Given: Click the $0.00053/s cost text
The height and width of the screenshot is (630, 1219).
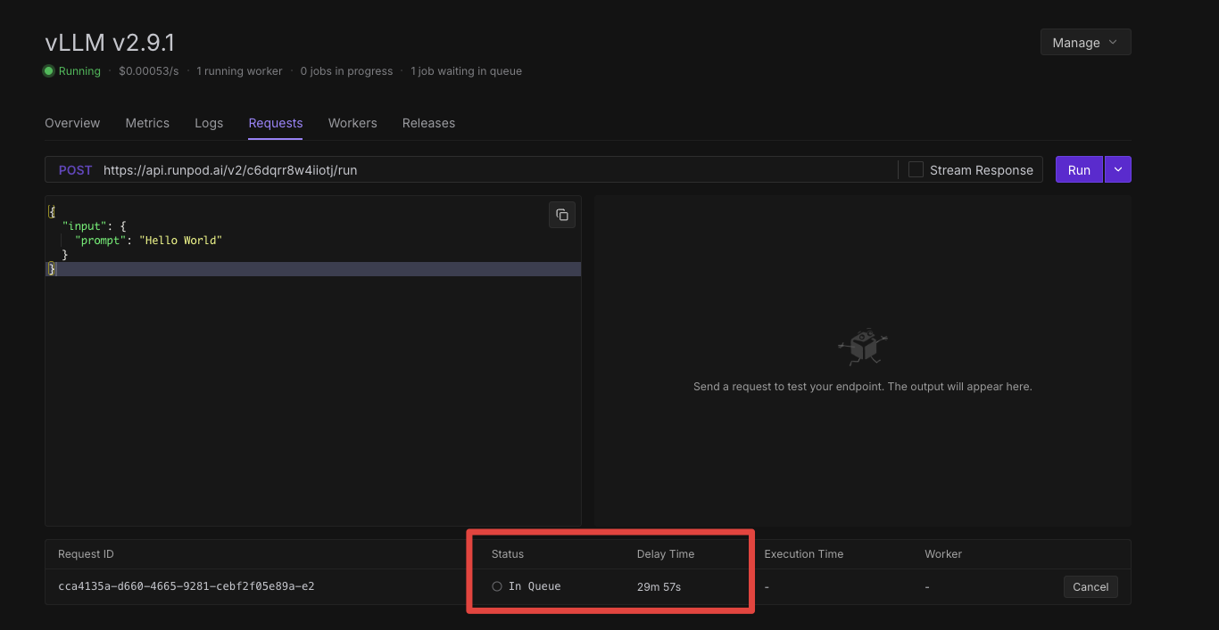Looking at the screenshot, I should pos(148,71).
